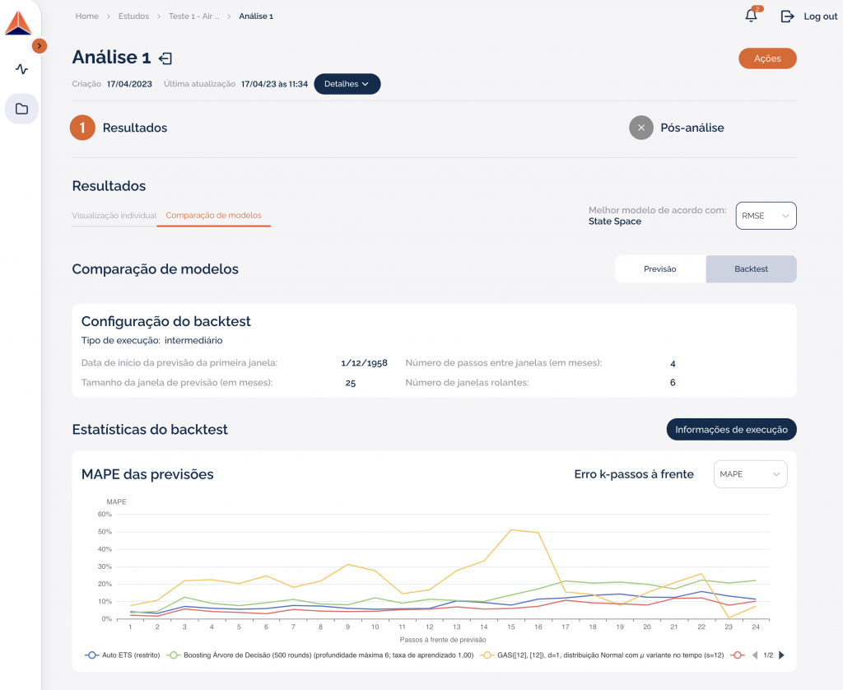843x690 pixels.
Task: Click the Análise 1 breadcrumb
Action: click(256, 16)
